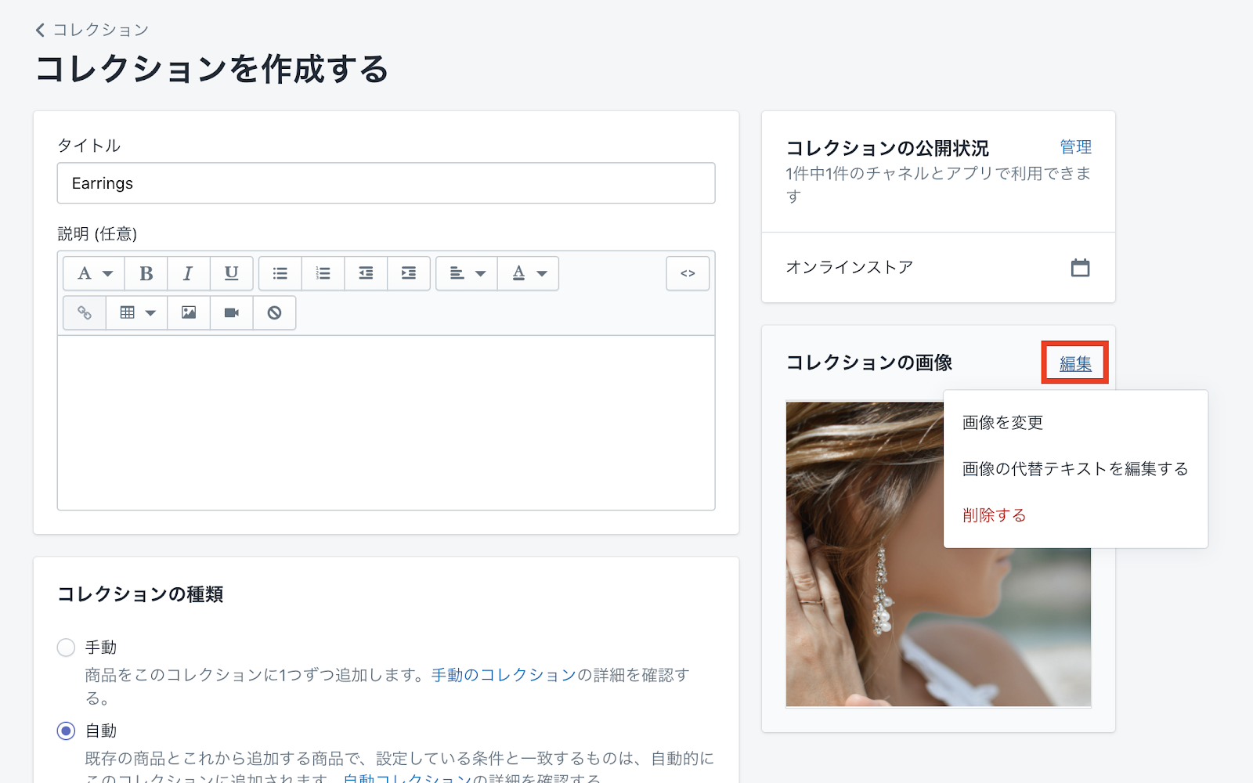Click the 編集 link for collection image
1253x783 pixels.
tap(1075, 363)
